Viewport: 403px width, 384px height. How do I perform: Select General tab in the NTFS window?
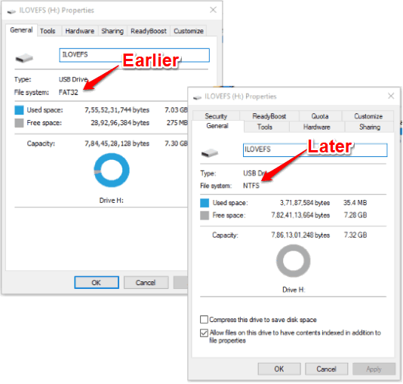217,126
